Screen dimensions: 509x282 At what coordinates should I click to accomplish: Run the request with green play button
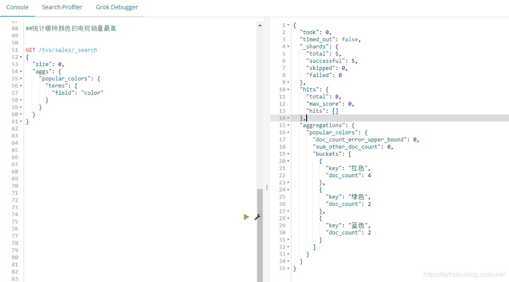(x=246, y=217)
